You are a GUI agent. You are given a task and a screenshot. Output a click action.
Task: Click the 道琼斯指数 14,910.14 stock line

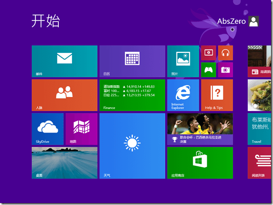(129, 87)
